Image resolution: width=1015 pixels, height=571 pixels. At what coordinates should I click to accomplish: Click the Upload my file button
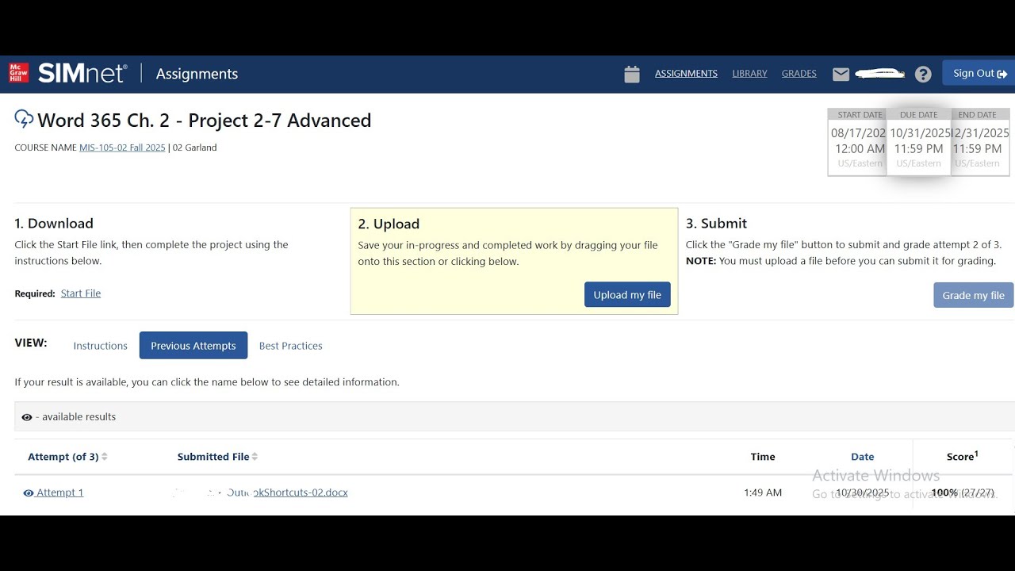pyautogui.click(x=627, y=295)
